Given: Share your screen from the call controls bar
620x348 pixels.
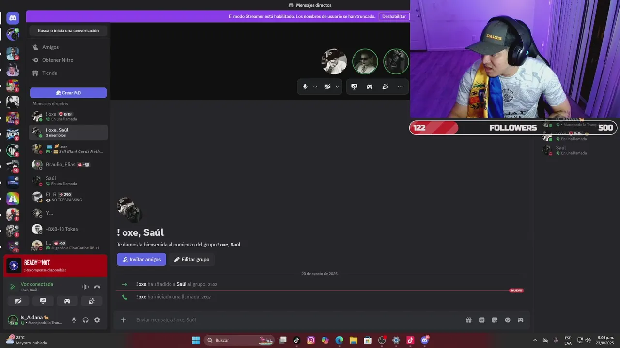Looking at the screenshot, I should click(x=354, y=87).
